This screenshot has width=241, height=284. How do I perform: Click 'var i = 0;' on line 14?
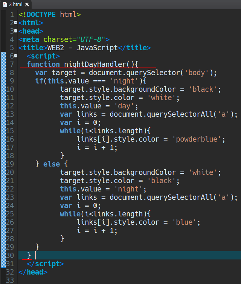coord(80,123)
